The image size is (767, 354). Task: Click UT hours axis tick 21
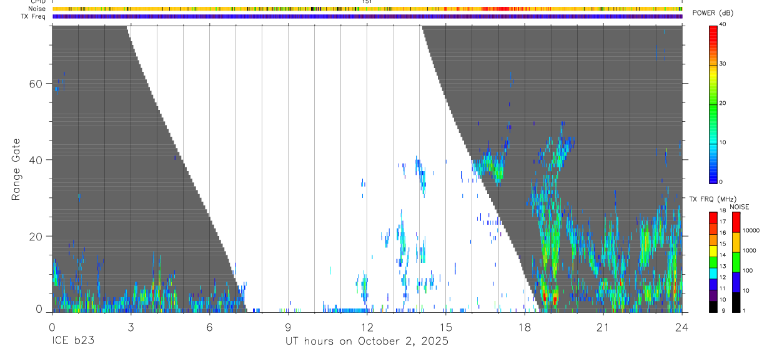click(x=603, y=327)
